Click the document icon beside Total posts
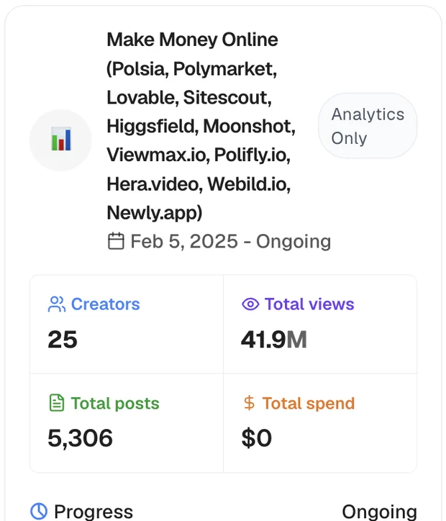Viewport: 446px width, 521px height. click(56, 403)
